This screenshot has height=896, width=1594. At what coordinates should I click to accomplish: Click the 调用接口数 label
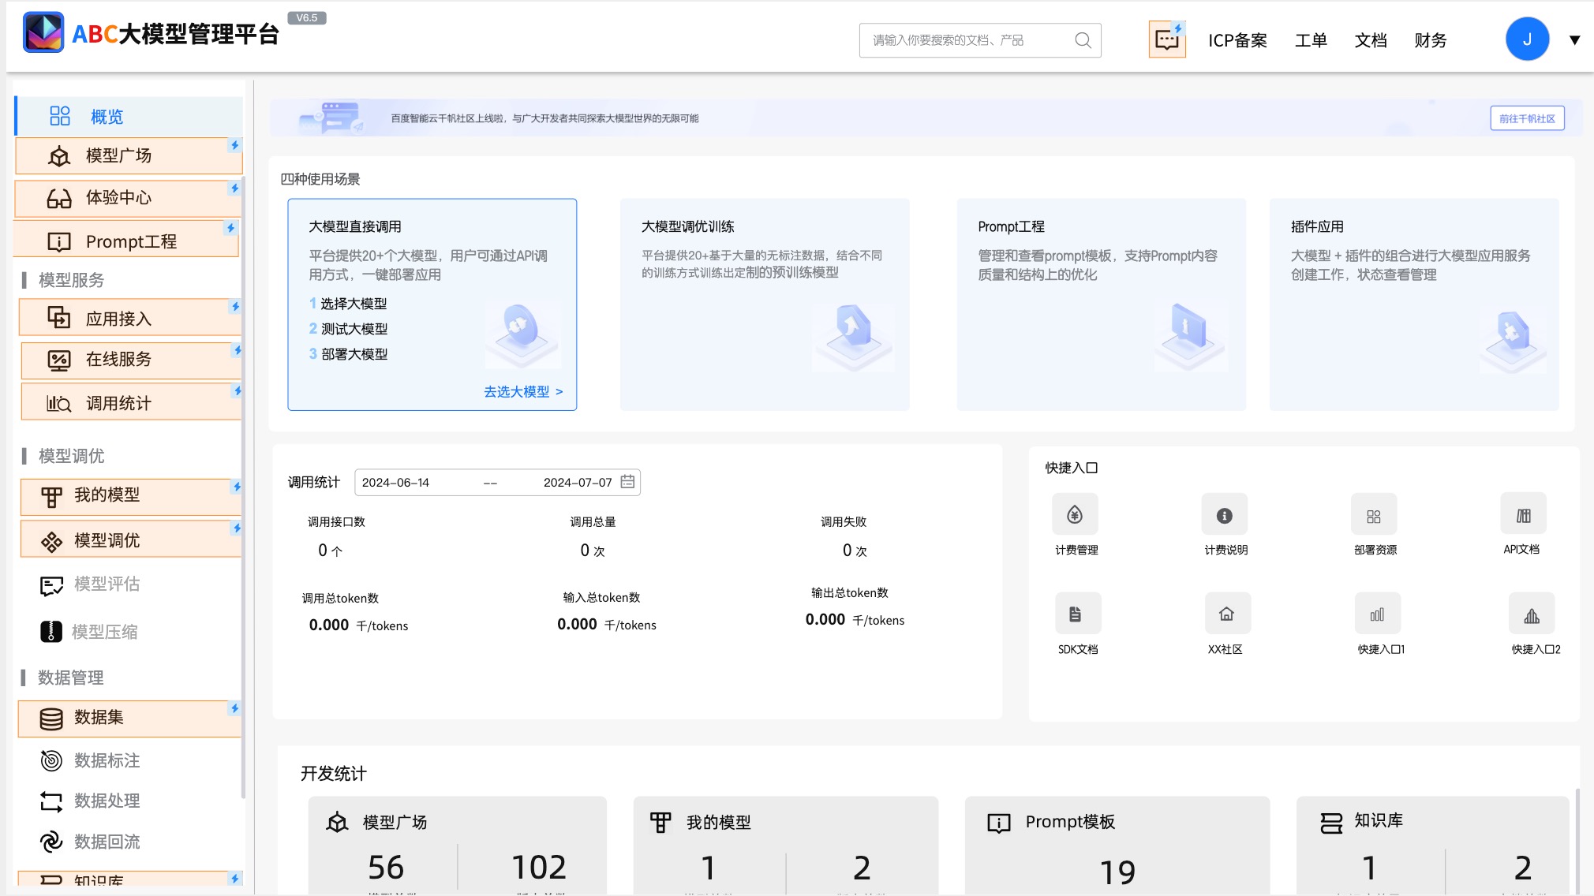tap(336, 521)
